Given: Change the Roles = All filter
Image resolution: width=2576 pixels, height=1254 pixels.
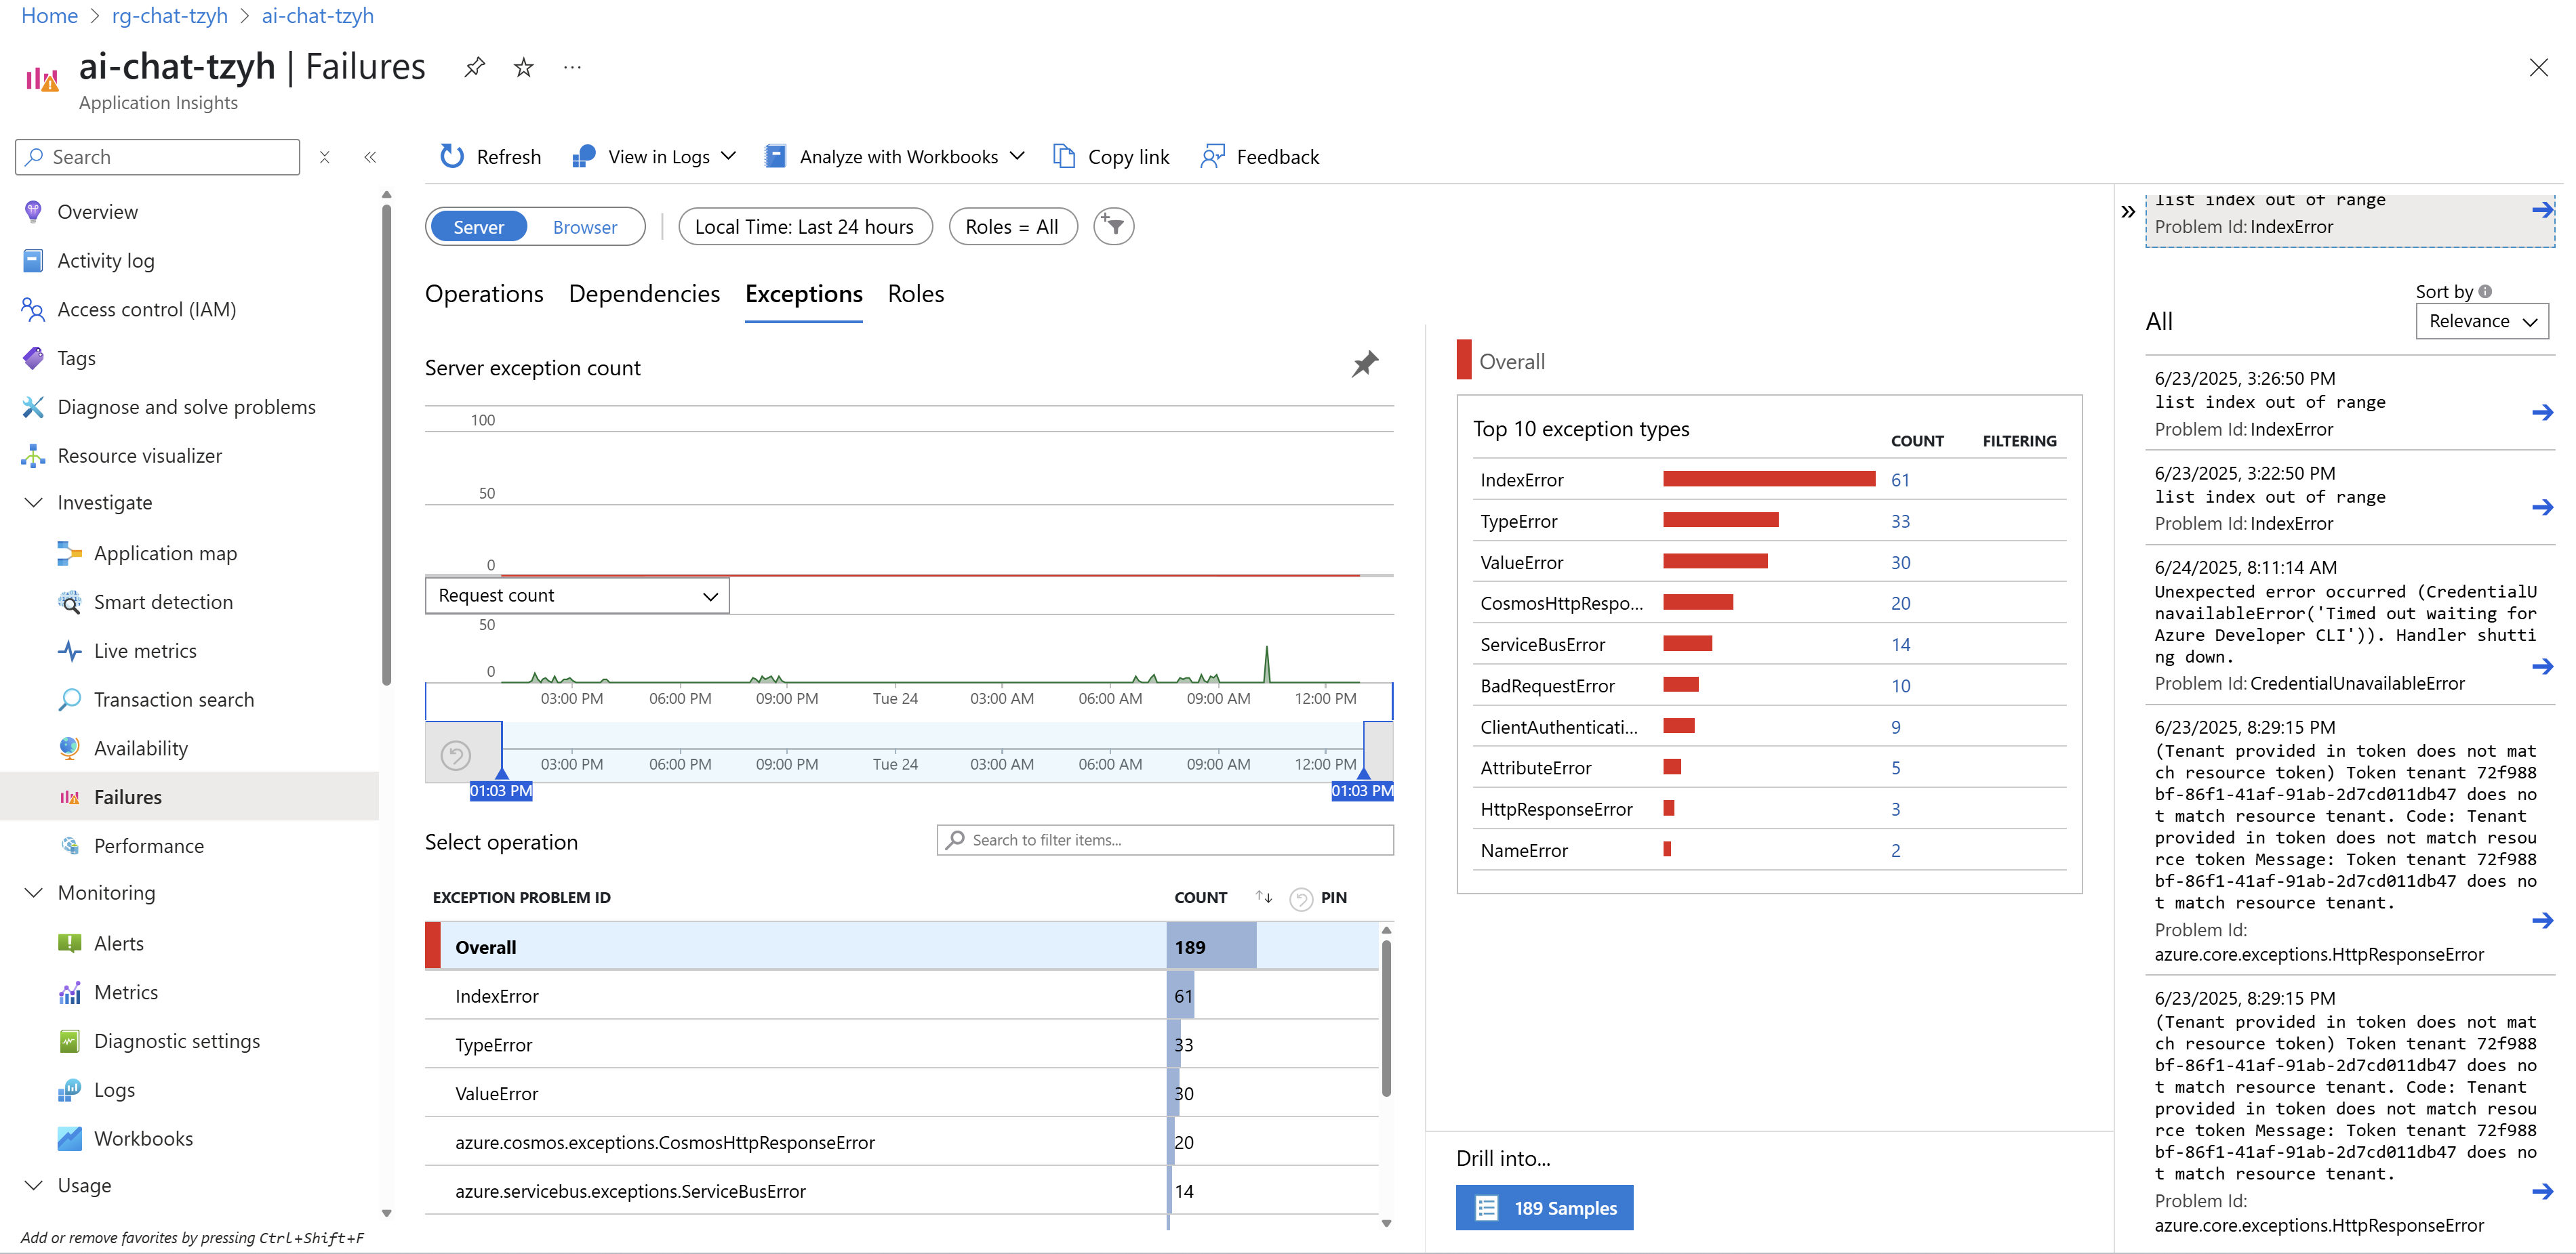Looking at the screenshot, I should tap(1012, 227).
